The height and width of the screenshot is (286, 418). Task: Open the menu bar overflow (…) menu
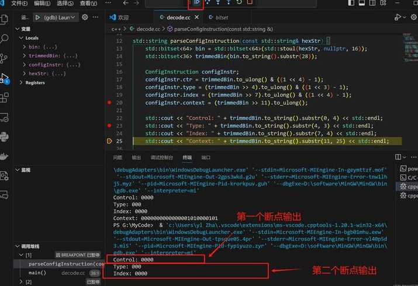pos(108,3)
